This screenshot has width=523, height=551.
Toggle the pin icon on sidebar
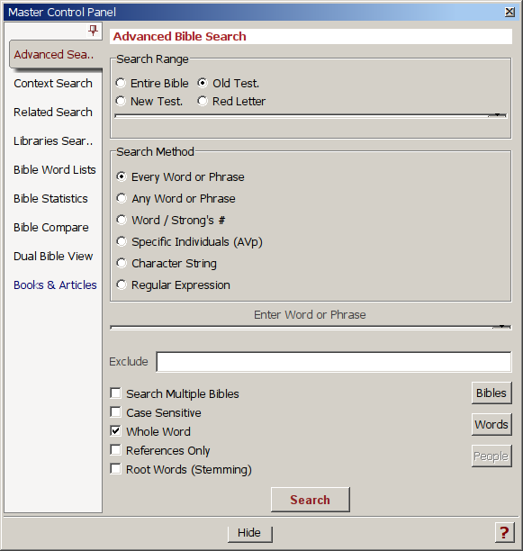pyautogui.click(x=93, y=31)
